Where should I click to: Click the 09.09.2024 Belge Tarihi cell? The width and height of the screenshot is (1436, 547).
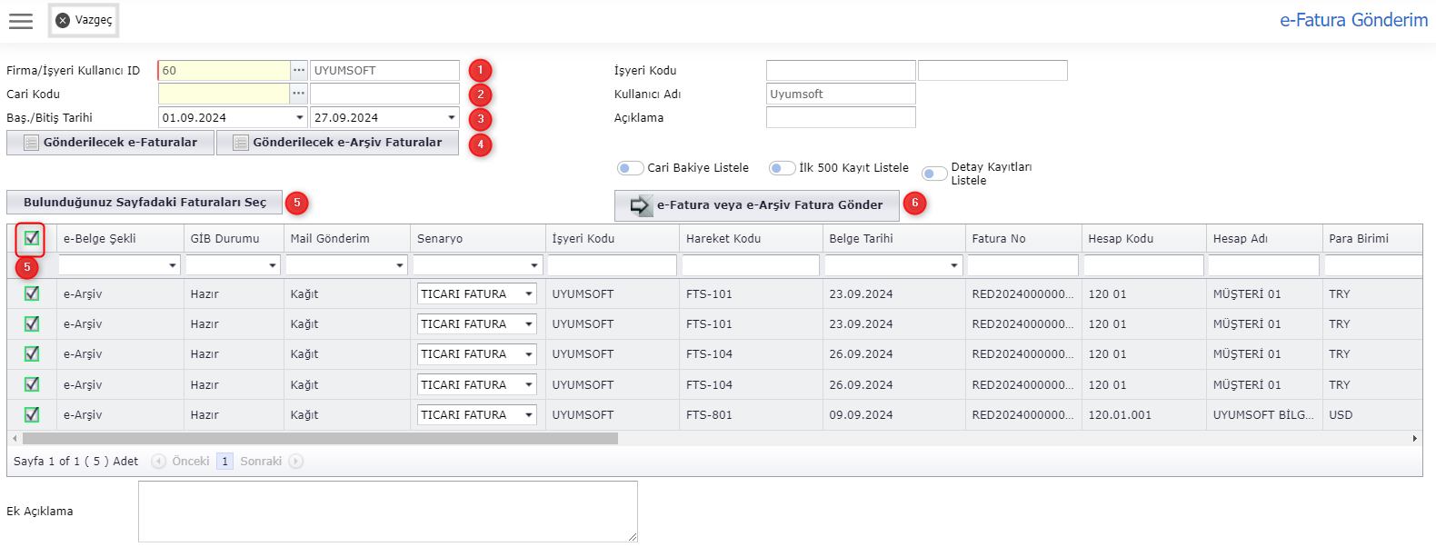point(893,415)
